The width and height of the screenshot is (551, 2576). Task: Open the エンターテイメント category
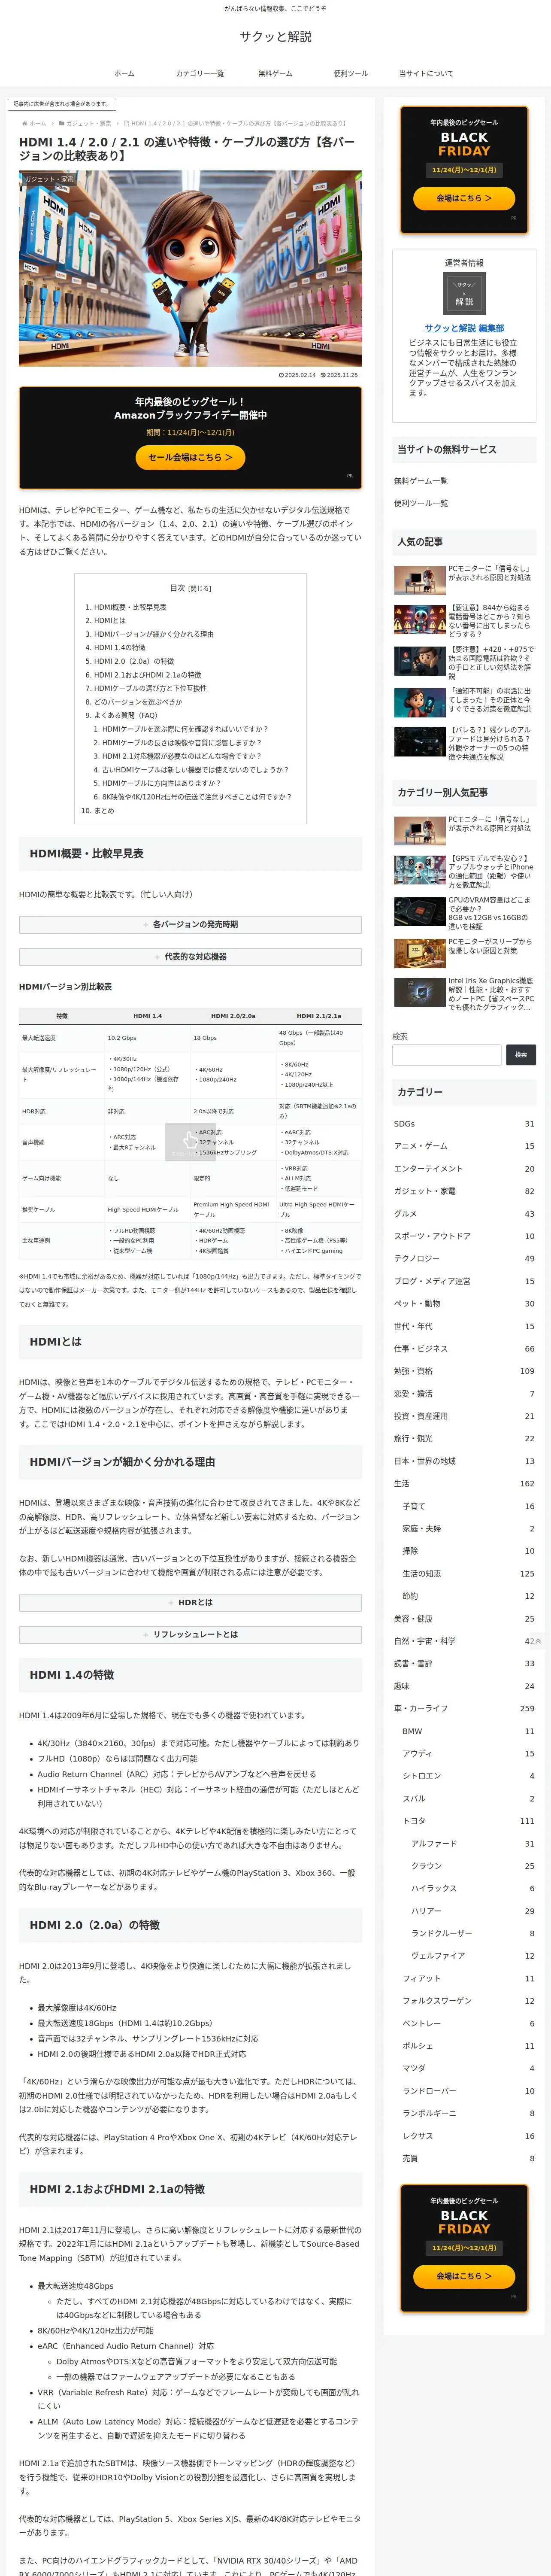tap(464, 1169)
